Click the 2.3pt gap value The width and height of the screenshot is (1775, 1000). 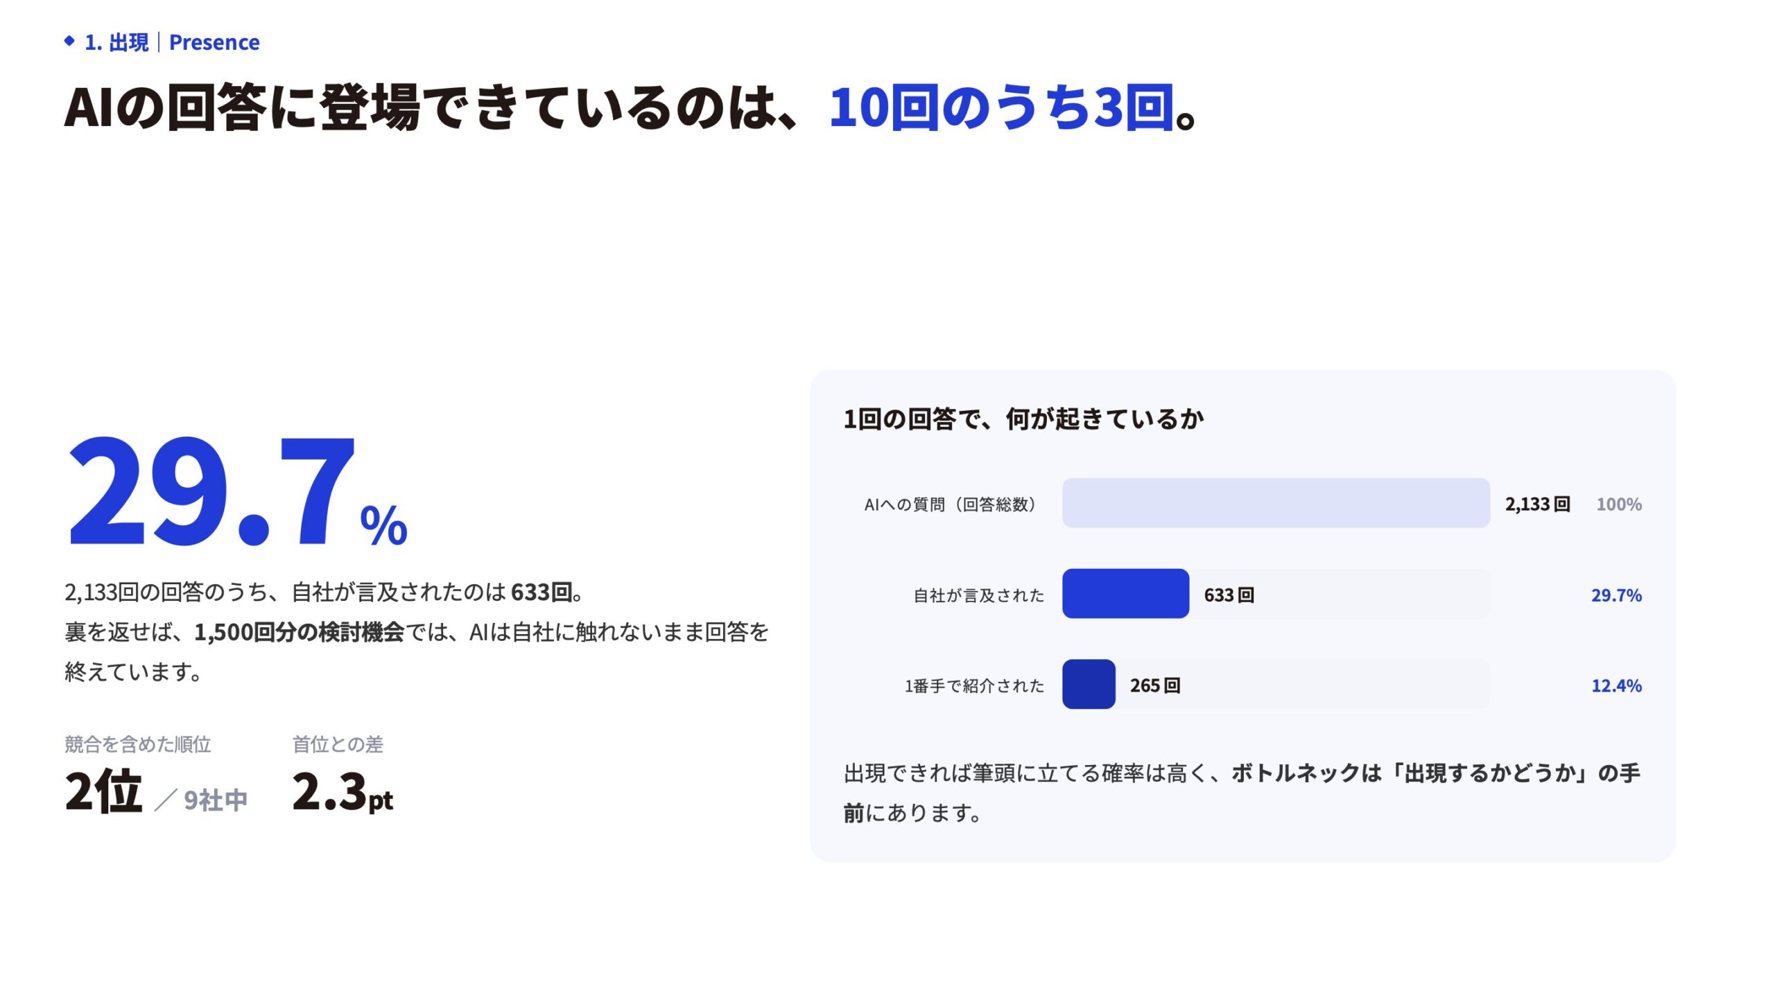tap(343, 791)
